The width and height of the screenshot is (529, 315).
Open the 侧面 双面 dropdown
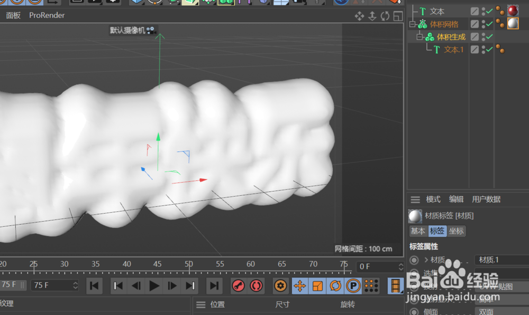[x=501, y=312]
